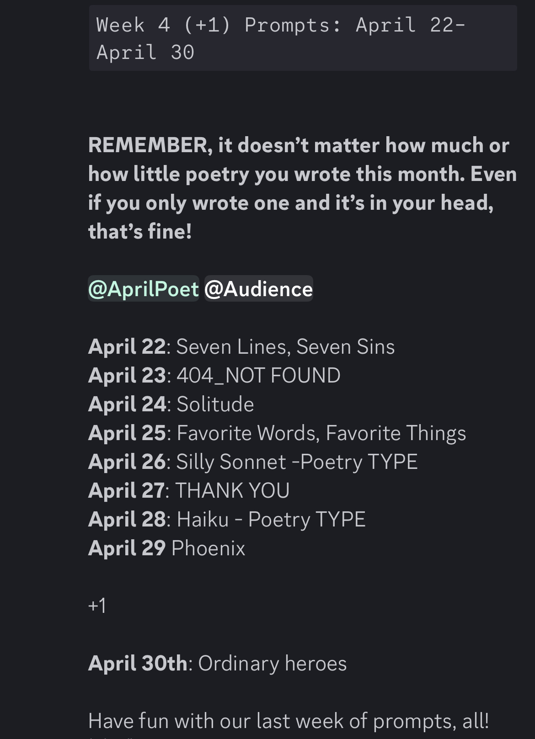
Task: Click the bold April 30th date label
Action: [138, 663]
